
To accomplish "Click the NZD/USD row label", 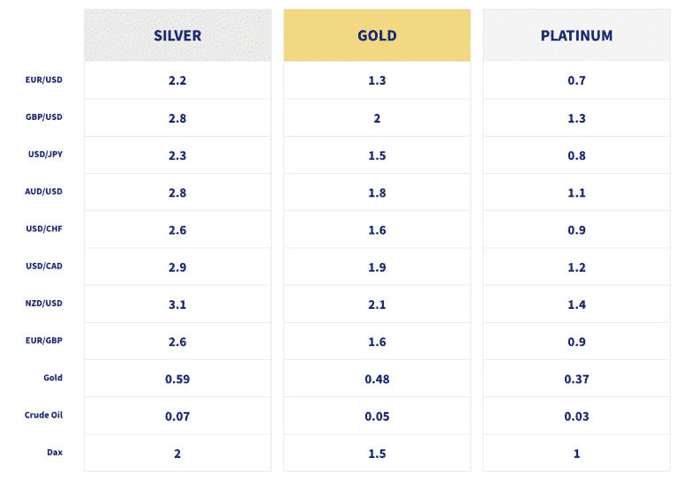I will tap(44, 304).
